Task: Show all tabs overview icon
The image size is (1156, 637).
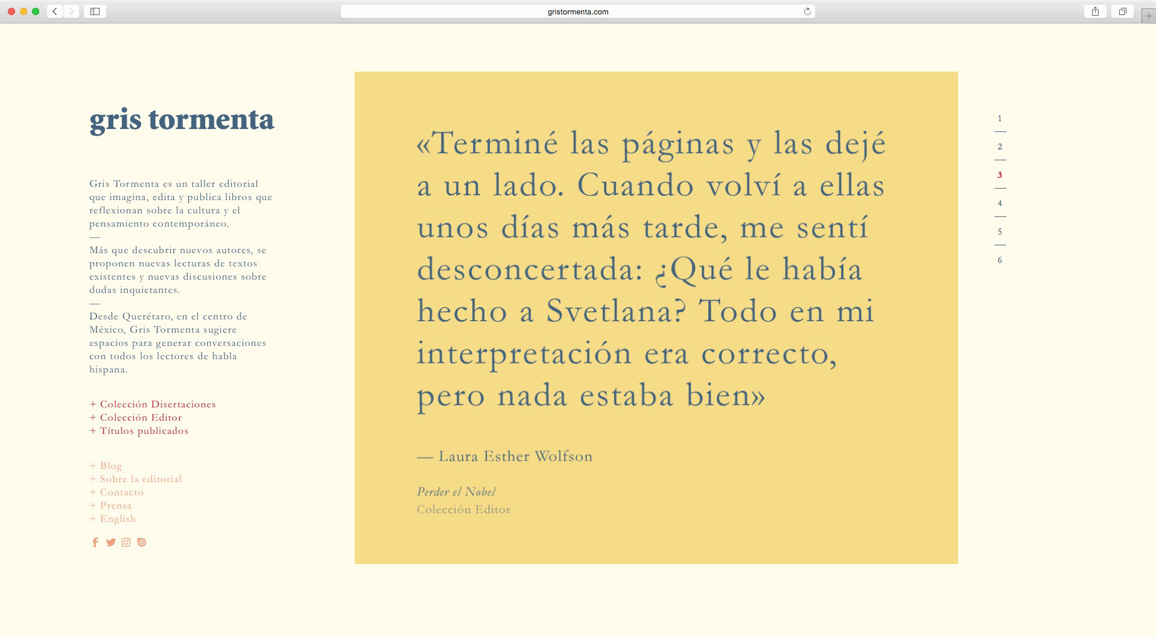Action: pos(1122,11)
